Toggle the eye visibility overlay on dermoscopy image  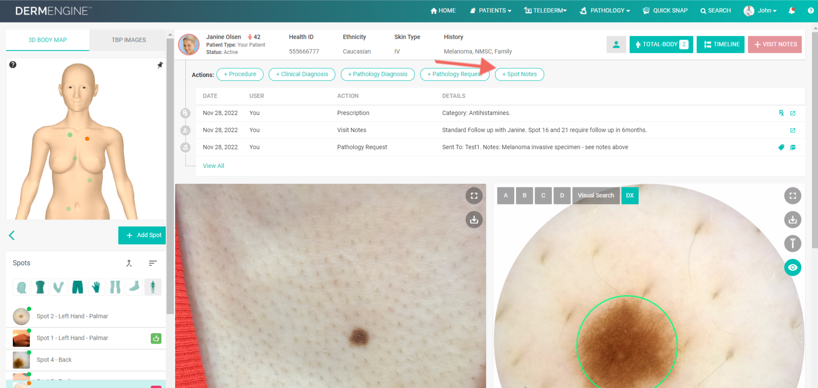coord(792,267)
